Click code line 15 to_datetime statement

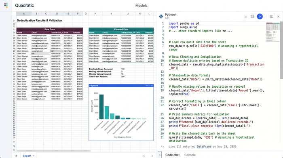[x=215, y=79]
